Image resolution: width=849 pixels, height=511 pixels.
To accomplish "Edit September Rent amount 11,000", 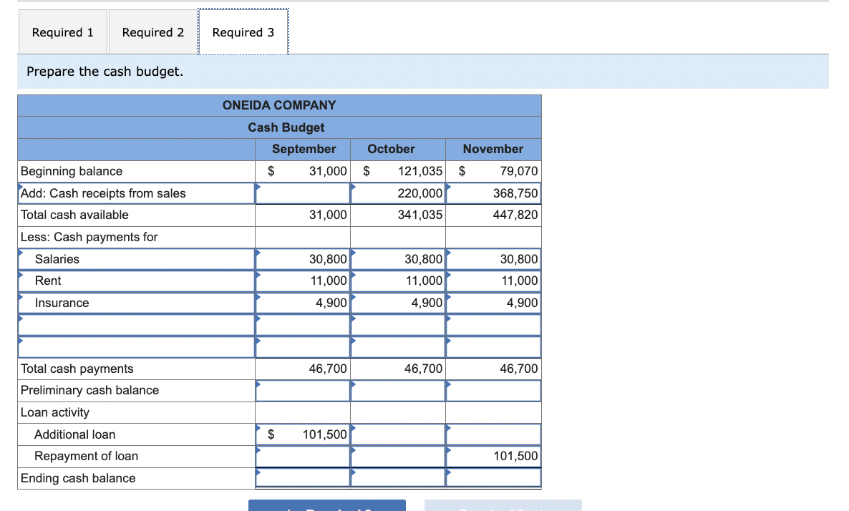I will click(x=303, y=281).
